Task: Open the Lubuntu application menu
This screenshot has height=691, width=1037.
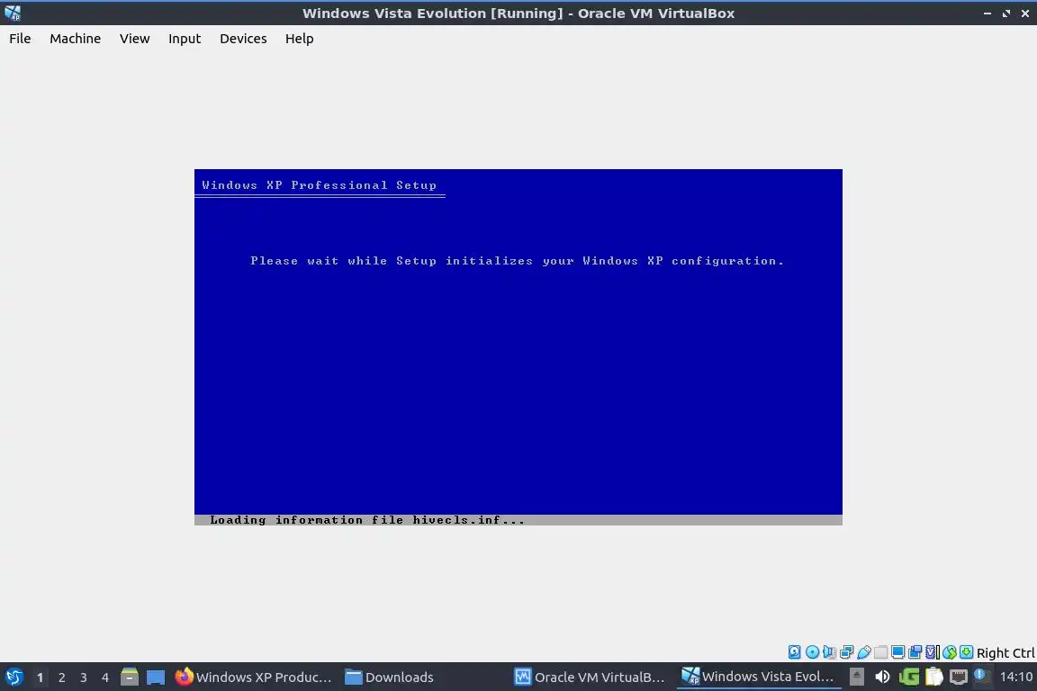Action: (x=14, y=678)
